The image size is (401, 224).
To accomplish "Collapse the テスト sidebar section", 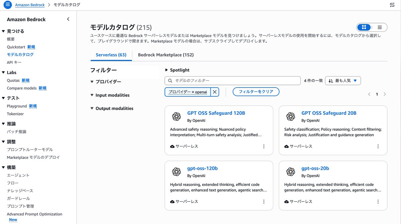I will [x=11, y=98].
